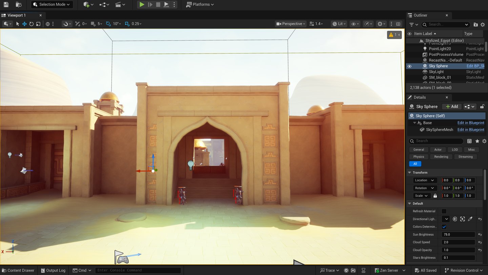Viewport: 488px width, 275px height.
Task: Open the rotation snap 10° dropdown
Action: click(117, 24)
